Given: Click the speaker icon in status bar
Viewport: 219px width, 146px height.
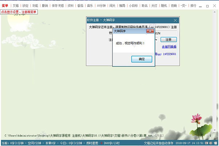Looking at the screenshot, I should 211,143.
